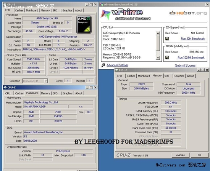The width and height of the screenshot is (210, 171).
Task: Select About tab in Mainboard CPU-Z window
Action: pyautogui.click(x=79, y=93)
